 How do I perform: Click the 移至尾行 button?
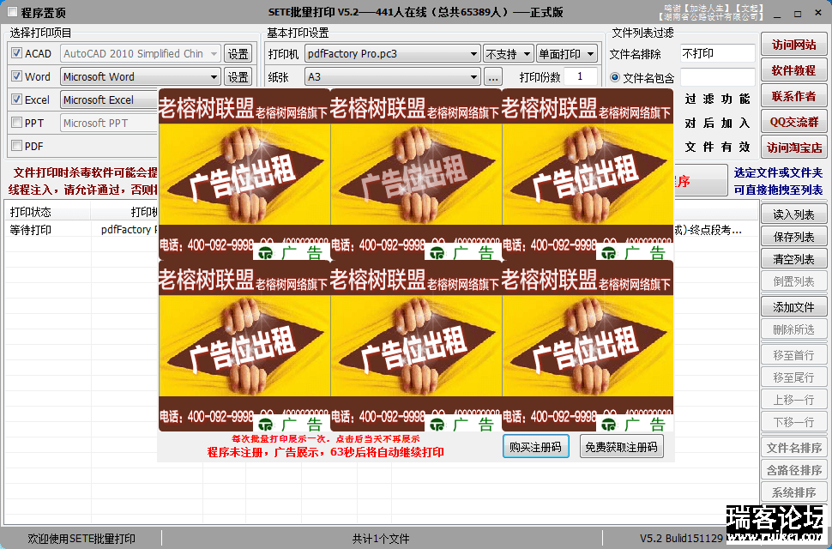(793, 377)
